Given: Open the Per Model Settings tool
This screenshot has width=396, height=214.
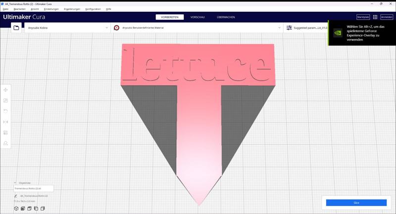Looking at the screenshot, I should point(5,132).
